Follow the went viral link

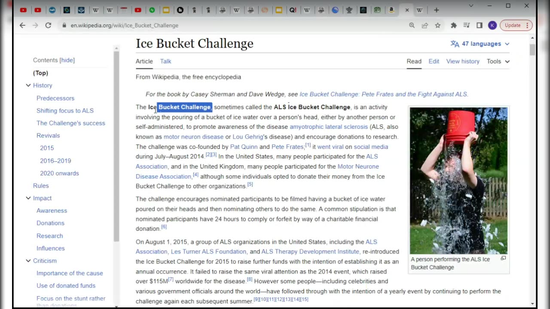click(x=330, y=147)
